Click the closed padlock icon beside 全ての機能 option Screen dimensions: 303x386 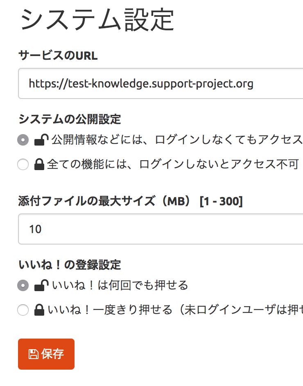click(40, 164)
